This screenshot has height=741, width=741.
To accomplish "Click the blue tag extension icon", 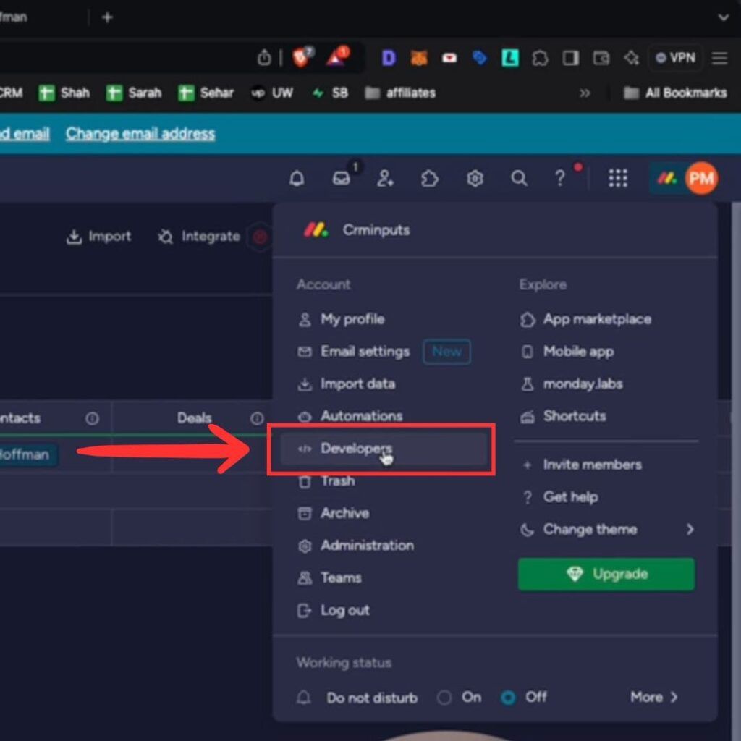I will click(479, 58).
